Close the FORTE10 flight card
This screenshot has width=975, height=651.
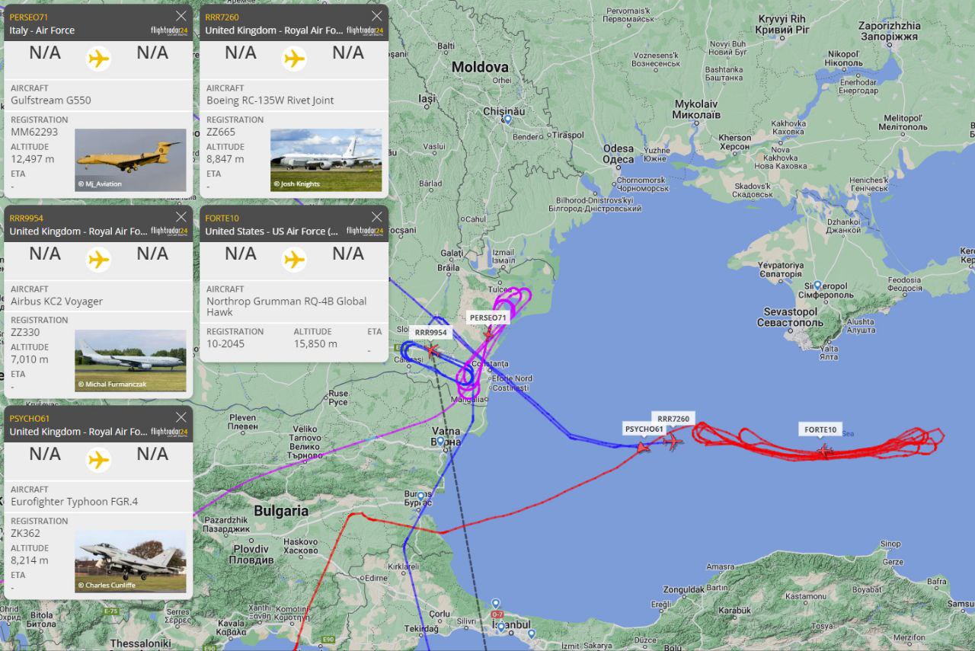[x=376, y=217]
